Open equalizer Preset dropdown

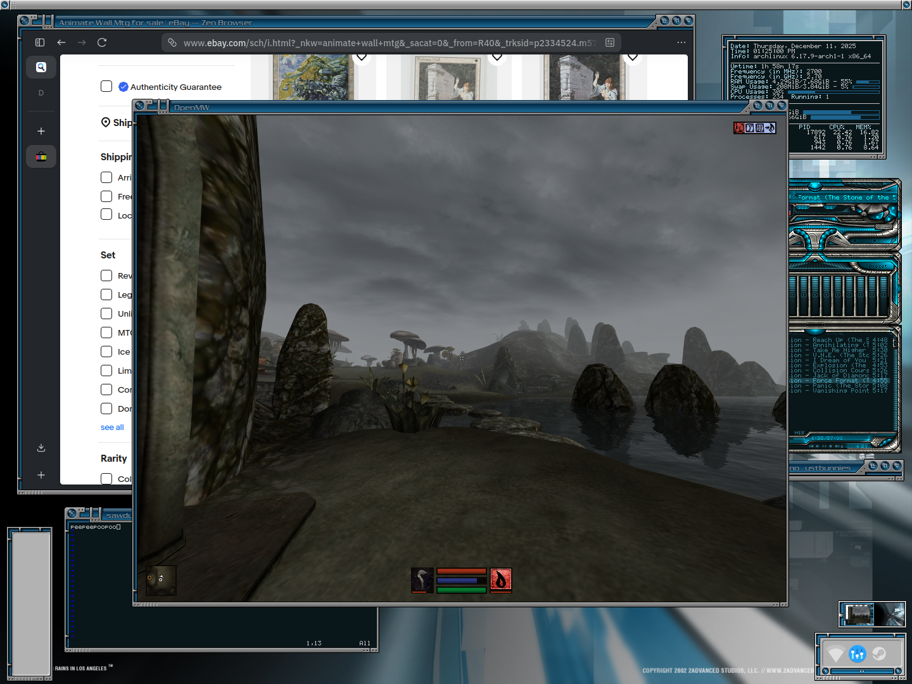(x=878, y=266)
